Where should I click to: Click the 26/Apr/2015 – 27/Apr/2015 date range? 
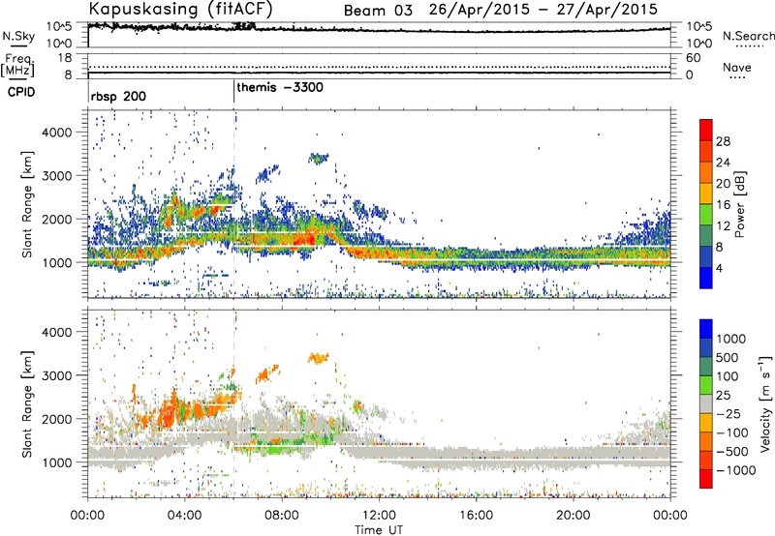click(x=543, y=10)
